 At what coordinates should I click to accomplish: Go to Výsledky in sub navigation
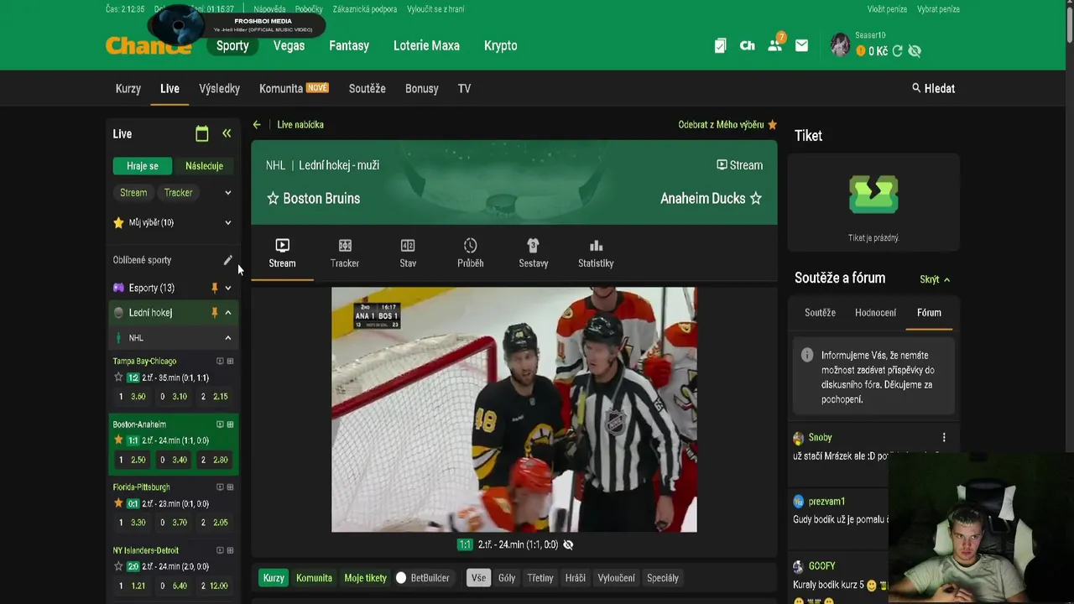(x=219, y=88)
